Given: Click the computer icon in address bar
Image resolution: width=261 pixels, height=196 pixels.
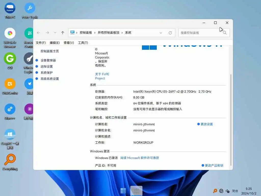Looking at the screenshot, I should coord(72,32).
